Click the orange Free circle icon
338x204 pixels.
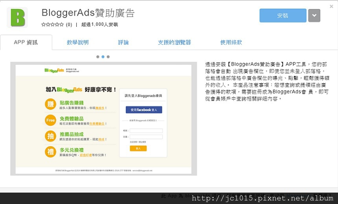click(x=50, y=120)
